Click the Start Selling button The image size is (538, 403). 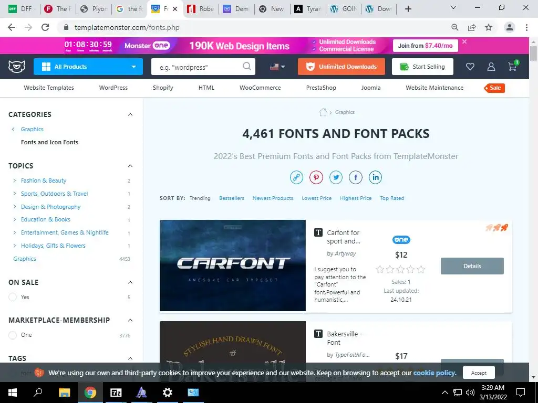tap(422, 67)
